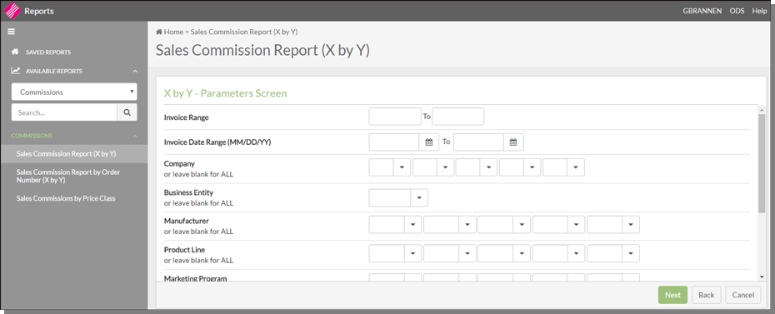This screenshot has width=775, height=314.
Task: Click the first Invoice Range input field
Action: (x=395, y=117)
